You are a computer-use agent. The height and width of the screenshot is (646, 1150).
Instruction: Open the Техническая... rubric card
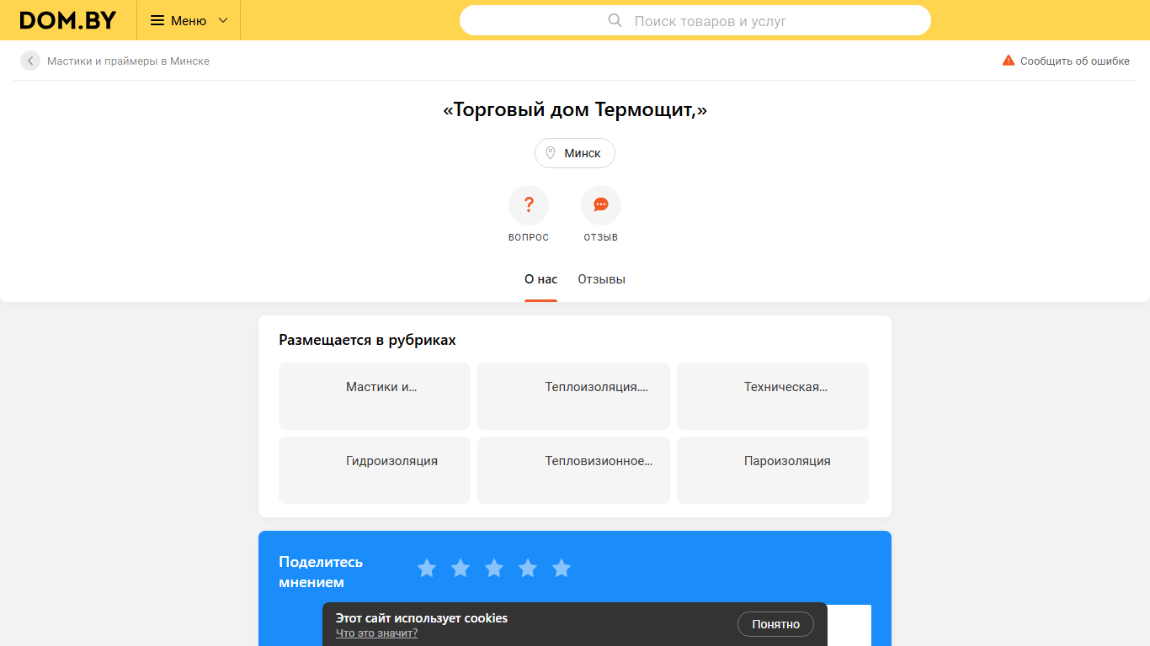click(773, 396)
